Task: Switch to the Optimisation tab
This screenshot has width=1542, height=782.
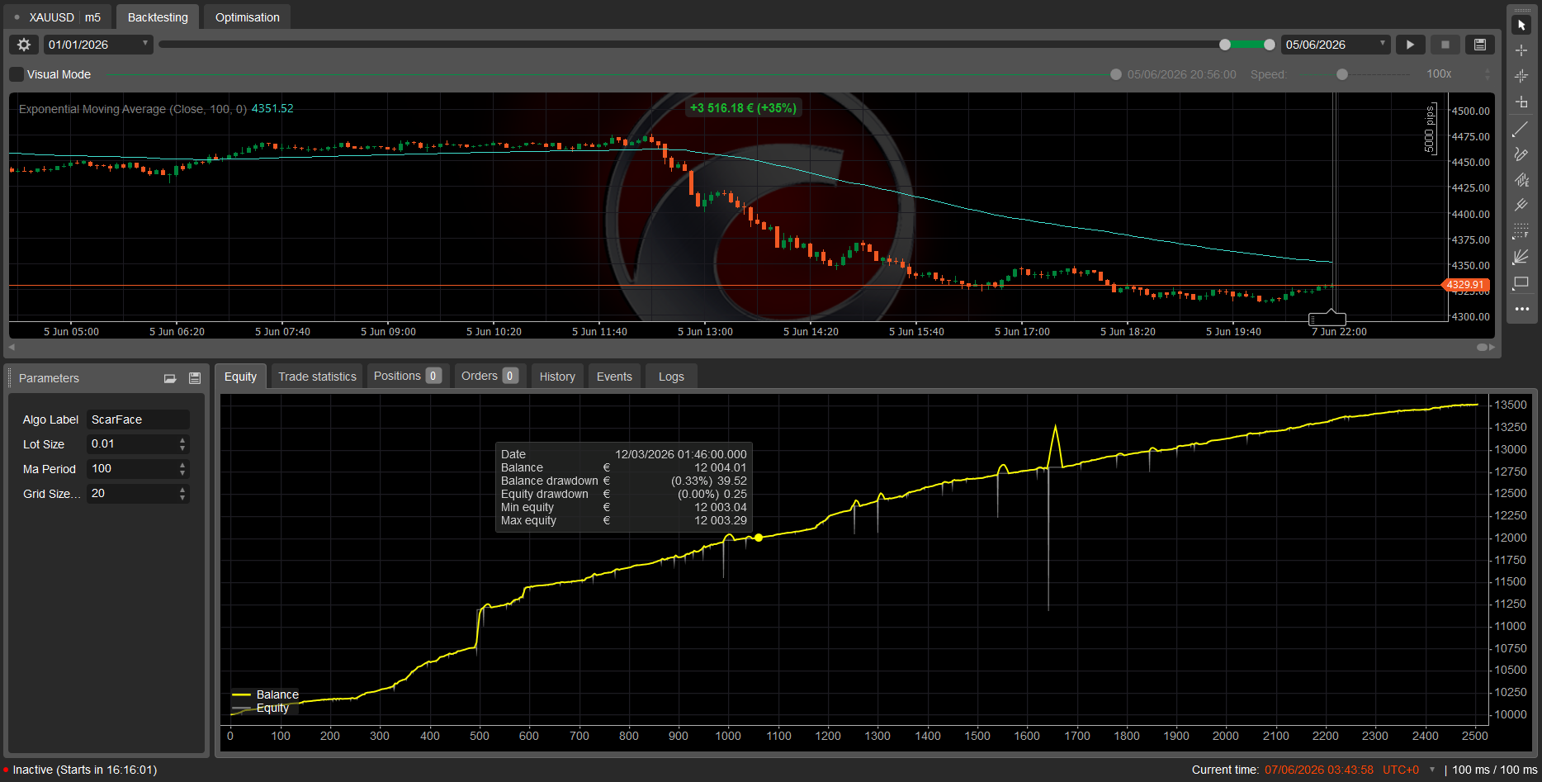Action: pos(248,17)
